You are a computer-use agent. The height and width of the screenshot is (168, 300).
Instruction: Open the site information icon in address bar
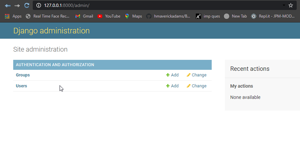[x=39, y=5]
